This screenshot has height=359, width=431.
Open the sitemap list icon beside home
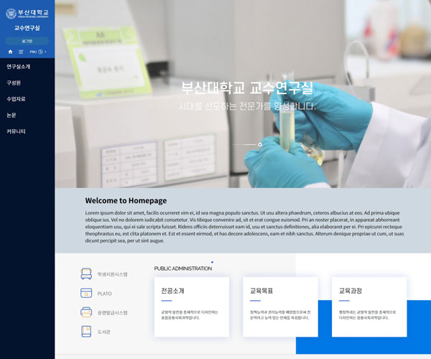pyautogui.click(x=21, y=52)
